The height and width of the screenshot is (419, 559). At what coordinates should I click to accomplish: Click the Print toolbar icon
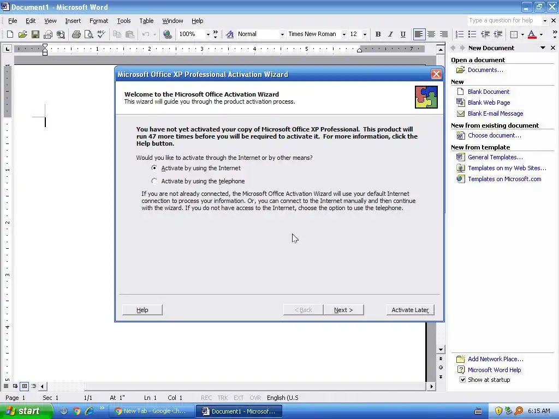click(x=76, y=34)
